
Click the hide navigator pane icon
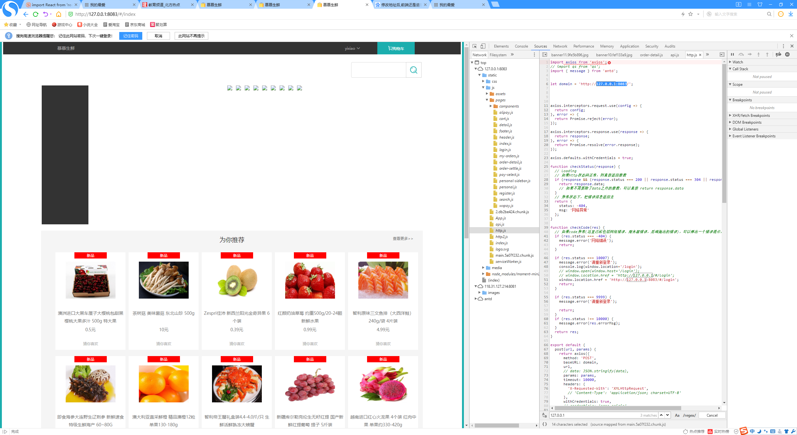(x=545, y=55)
